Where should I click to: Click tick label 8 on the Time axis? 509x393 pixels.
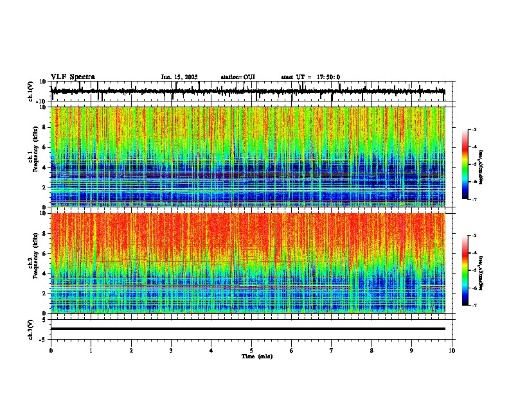(371, 351)
